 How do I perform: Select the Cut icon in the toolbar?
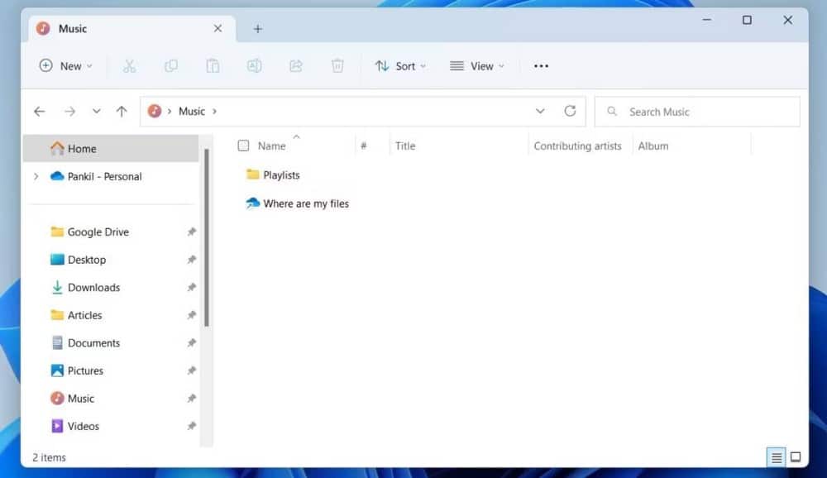pyautogui.click(x=129, y=65)
